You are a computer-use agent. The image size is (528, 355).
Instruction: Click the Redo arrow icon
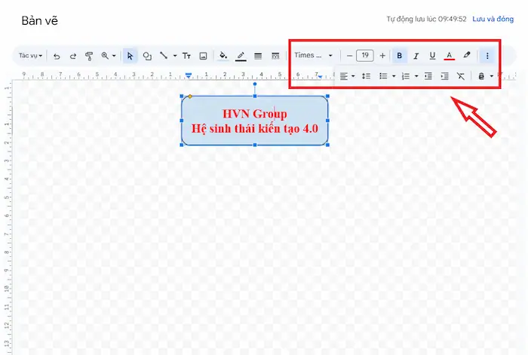pos(72,56)
